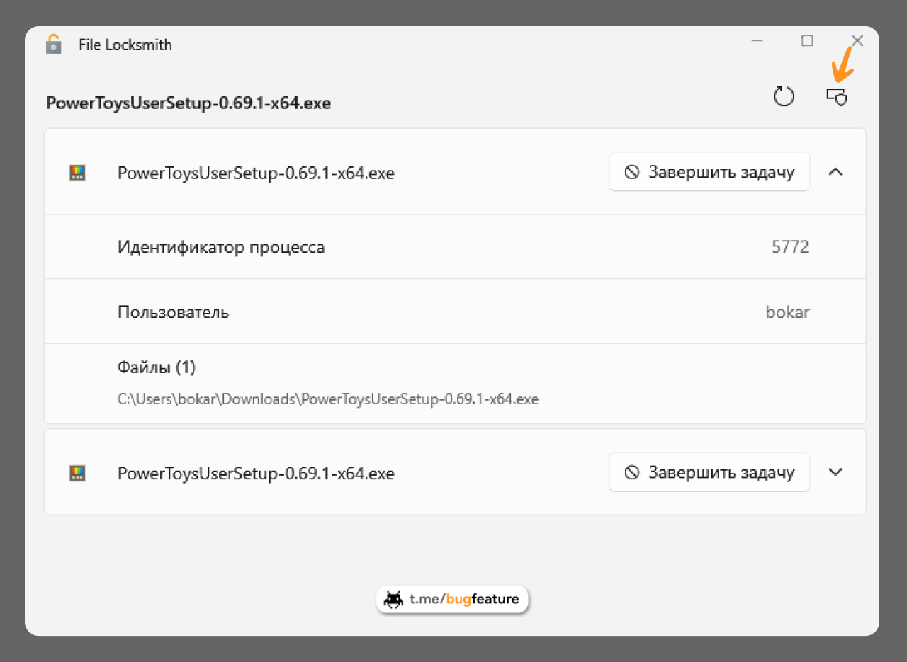Click the bold PowerToysUserSetup-0.69.1-x64.exe heading

(188, 103)
